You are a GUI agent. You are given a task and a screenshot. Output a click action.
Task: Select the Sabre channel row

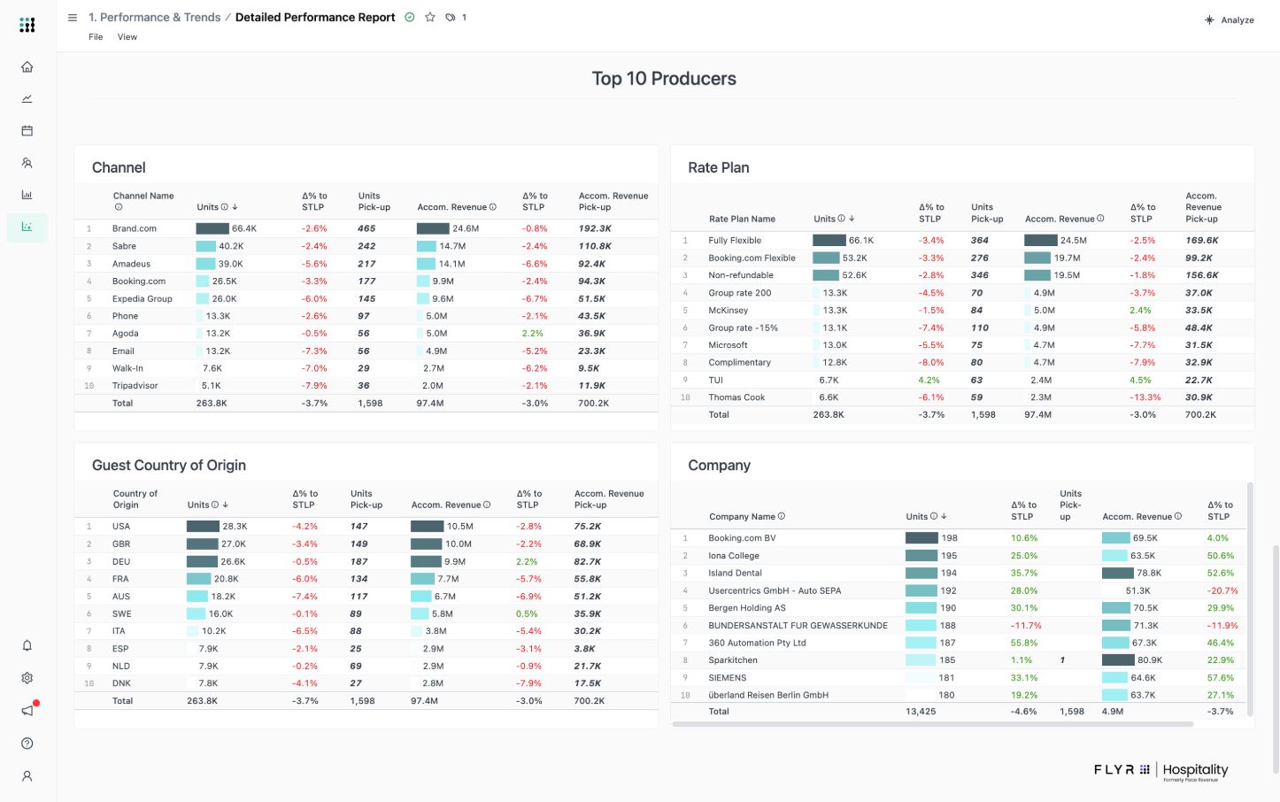(366, 246)
